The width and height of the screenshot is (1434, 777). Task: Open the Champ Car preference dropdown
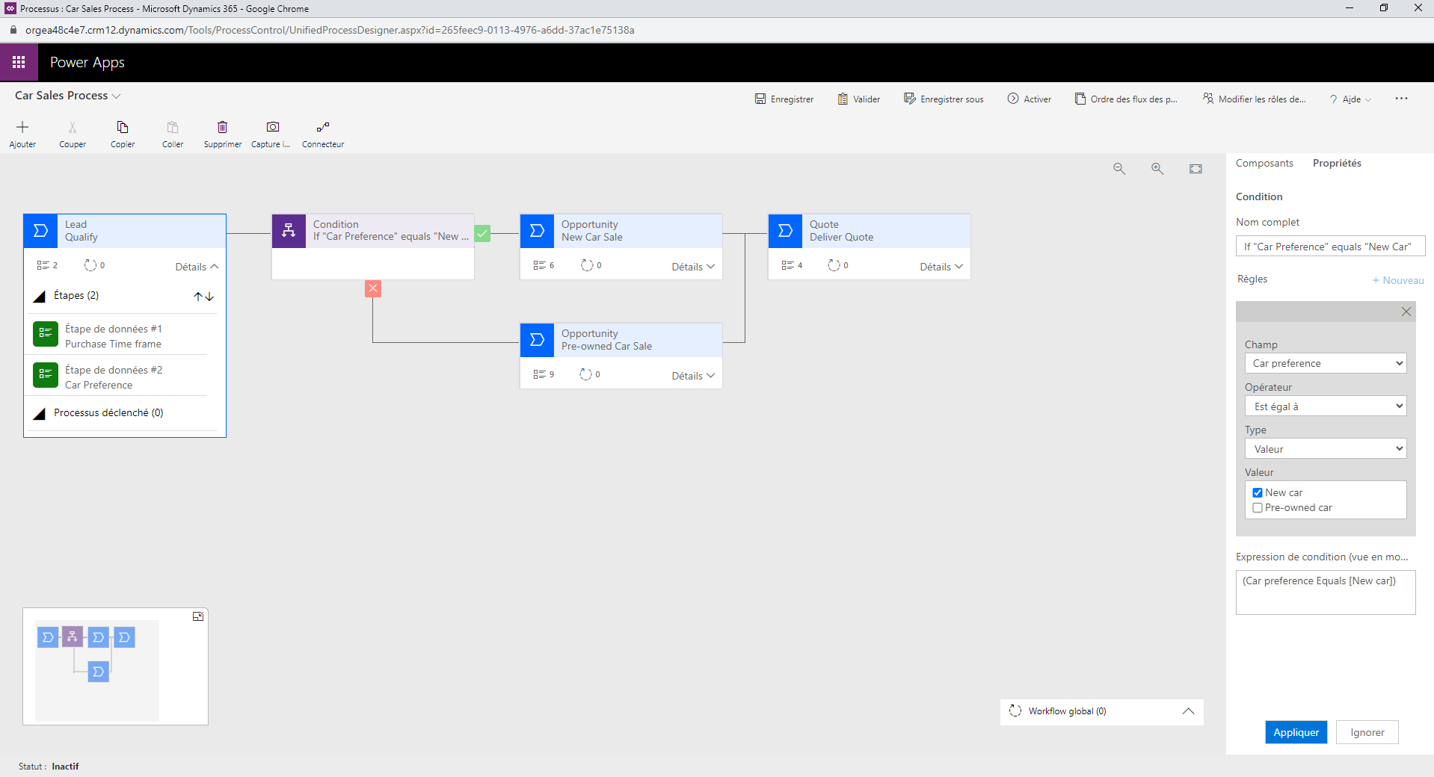click(x=1326, y=363)
